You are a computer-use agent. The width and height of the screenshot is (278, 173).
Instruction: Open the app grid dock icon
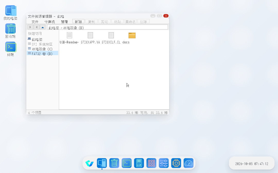point(151,163)
